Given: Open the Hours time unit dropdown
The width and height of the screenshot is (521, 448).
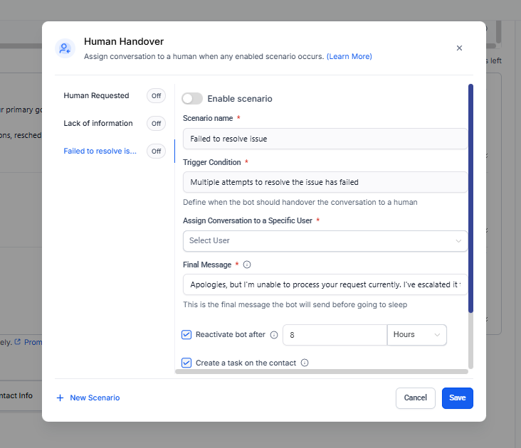Looking at the screenshot, I should pos(416,335).
